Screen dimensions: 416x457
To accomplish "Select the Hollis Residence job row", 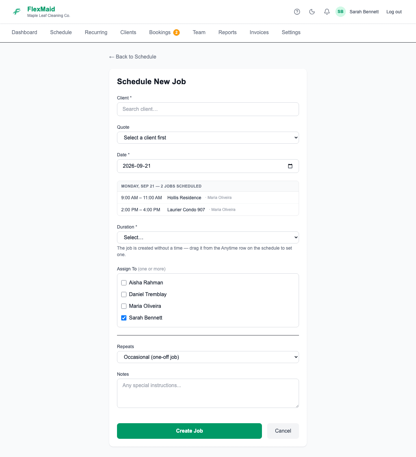I will (208, 198).
